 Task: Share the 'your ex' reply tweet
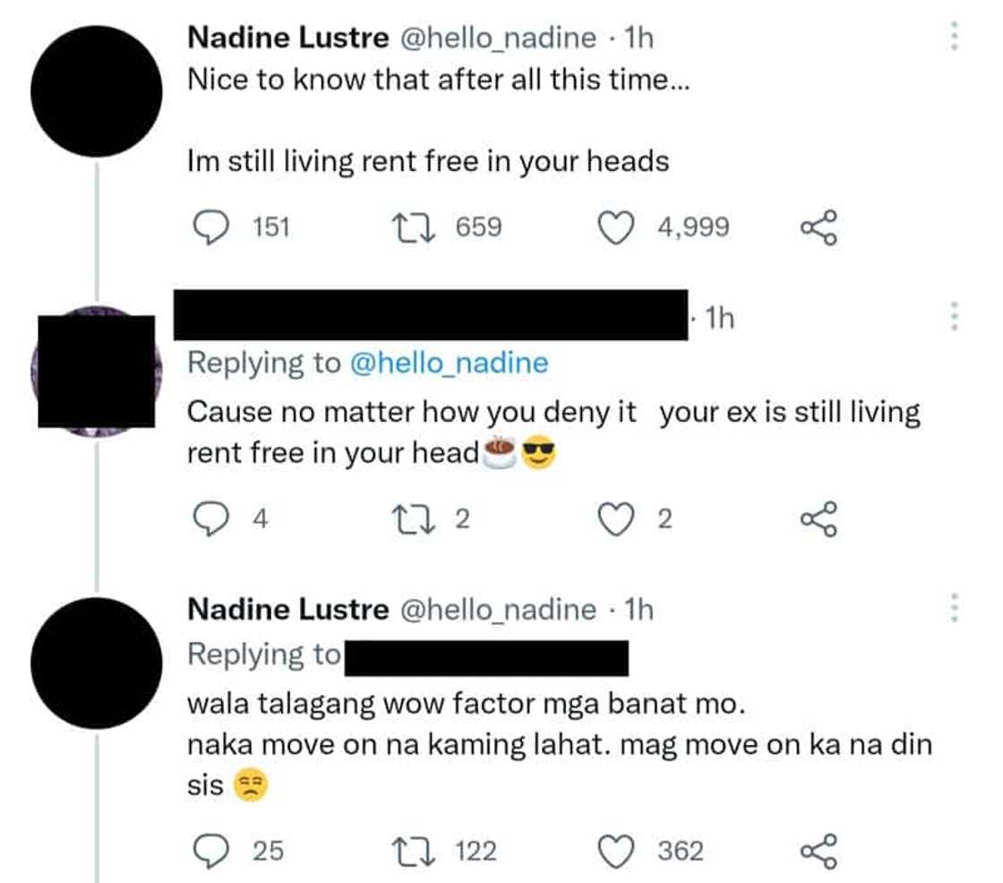819,519
